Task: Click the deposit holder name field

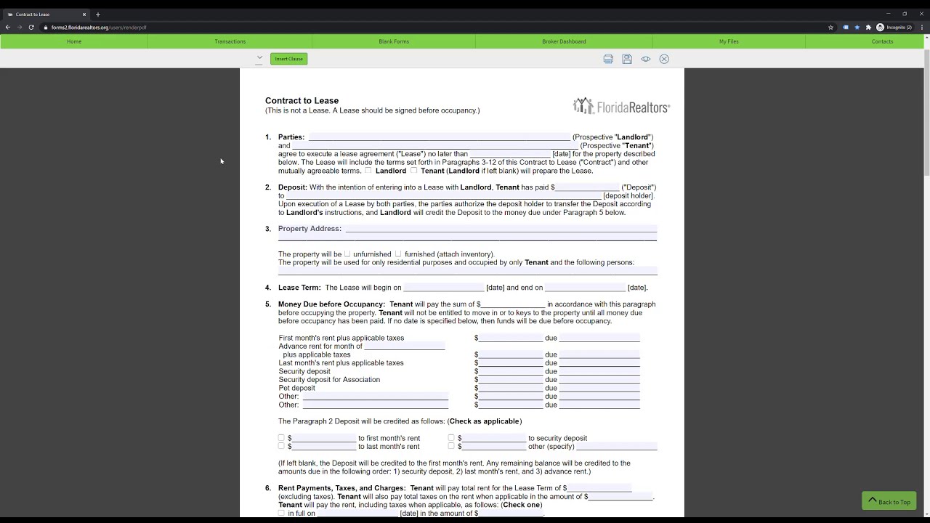Action: 444,195
